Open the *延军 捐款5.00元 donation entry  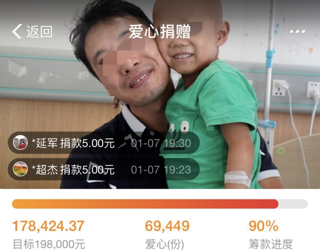[x=103, y=142]
